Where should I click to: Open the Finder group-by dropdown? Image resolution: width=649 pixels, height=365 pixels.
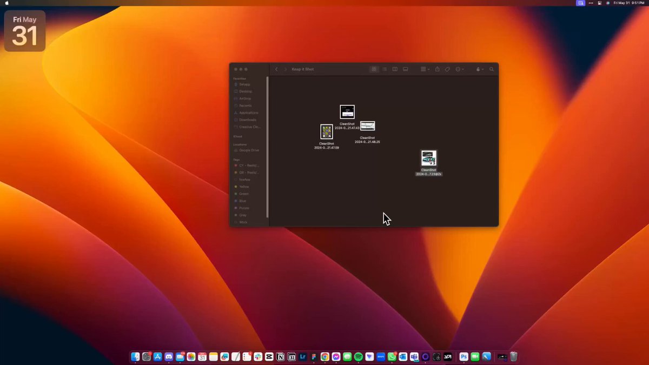tap(425, 69)
